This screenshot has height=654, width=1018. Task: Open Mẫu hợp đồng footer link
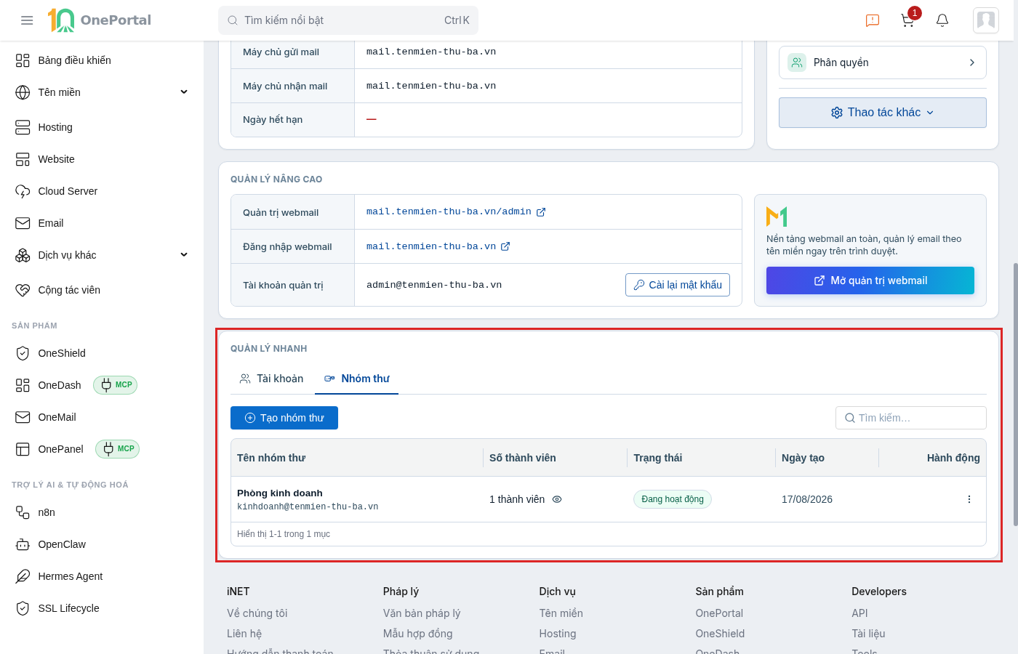418,634
